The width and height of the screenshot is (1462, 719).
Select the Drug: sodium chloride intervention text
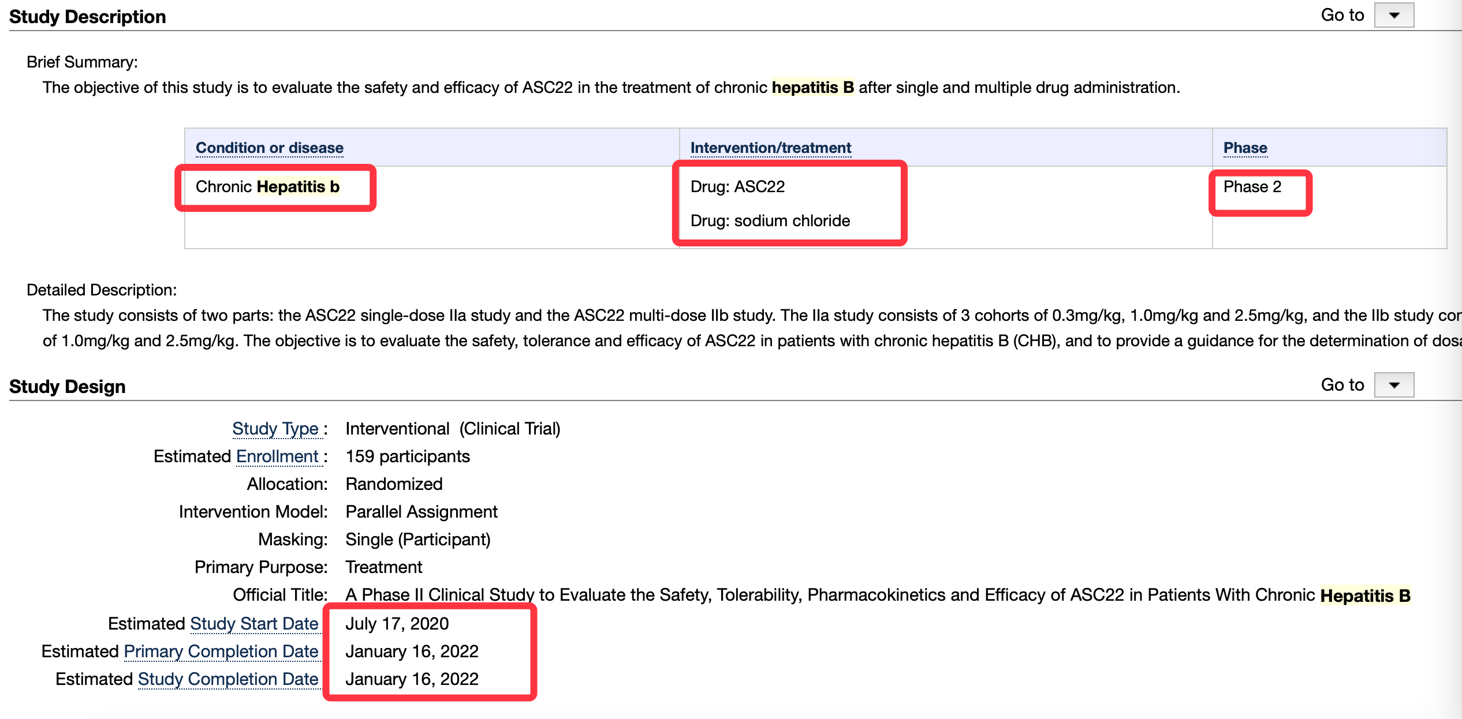click(770, 221)
